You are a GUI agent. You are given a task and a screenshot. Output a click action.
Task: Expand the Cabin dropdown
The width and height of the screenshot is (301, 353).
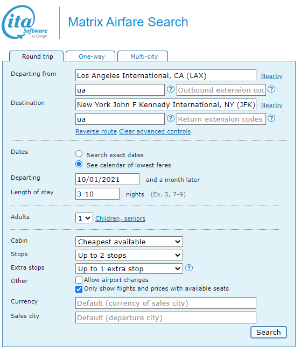(129, 242)
